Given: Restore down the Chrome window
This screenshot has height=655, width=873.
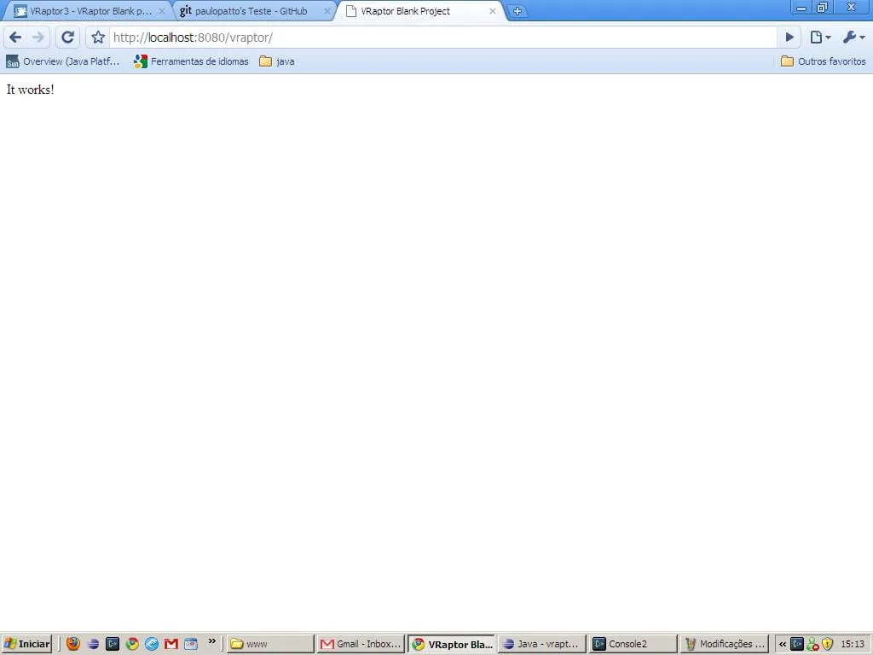Looking at the screenshot, I should 823,7.
